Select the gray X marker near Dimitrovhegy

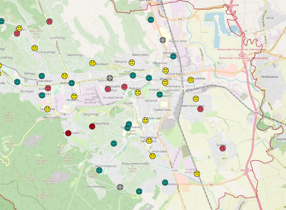[x=120, y=187]
